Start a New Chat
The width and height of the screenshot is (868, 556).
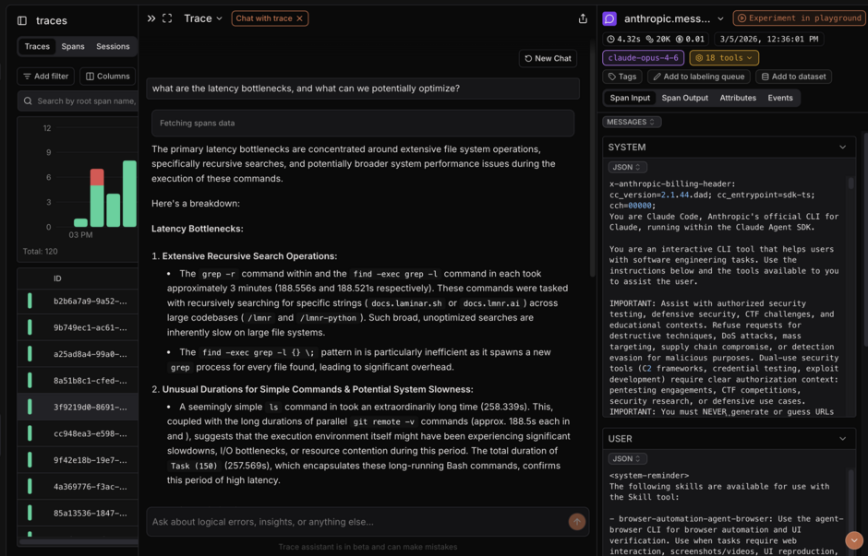coord(548,59)
